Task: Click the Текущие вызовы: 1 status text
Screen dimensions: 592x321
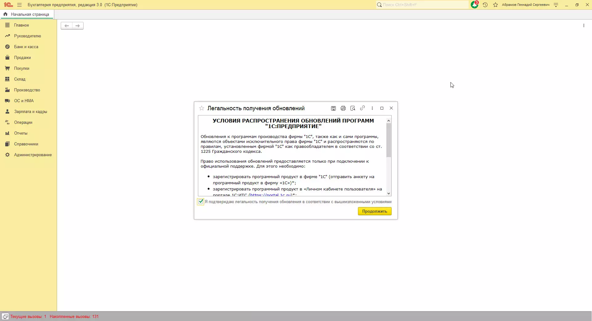Action: pos(28,316)
